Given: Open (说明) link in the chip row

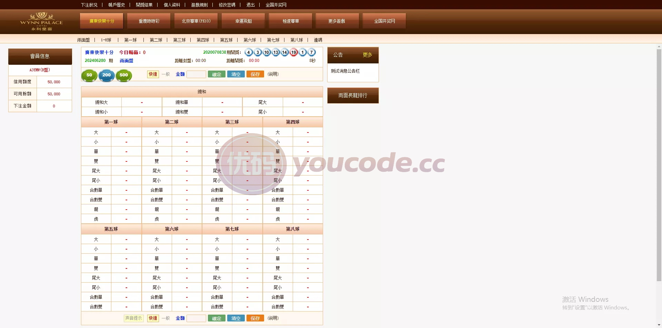Looking at the screenshot, I should pyautogui.click(x=273, y=74).
